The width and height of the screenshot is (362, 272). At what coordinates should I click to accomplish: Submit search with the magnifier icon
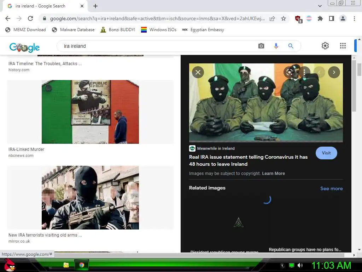(x=291, y=46)
